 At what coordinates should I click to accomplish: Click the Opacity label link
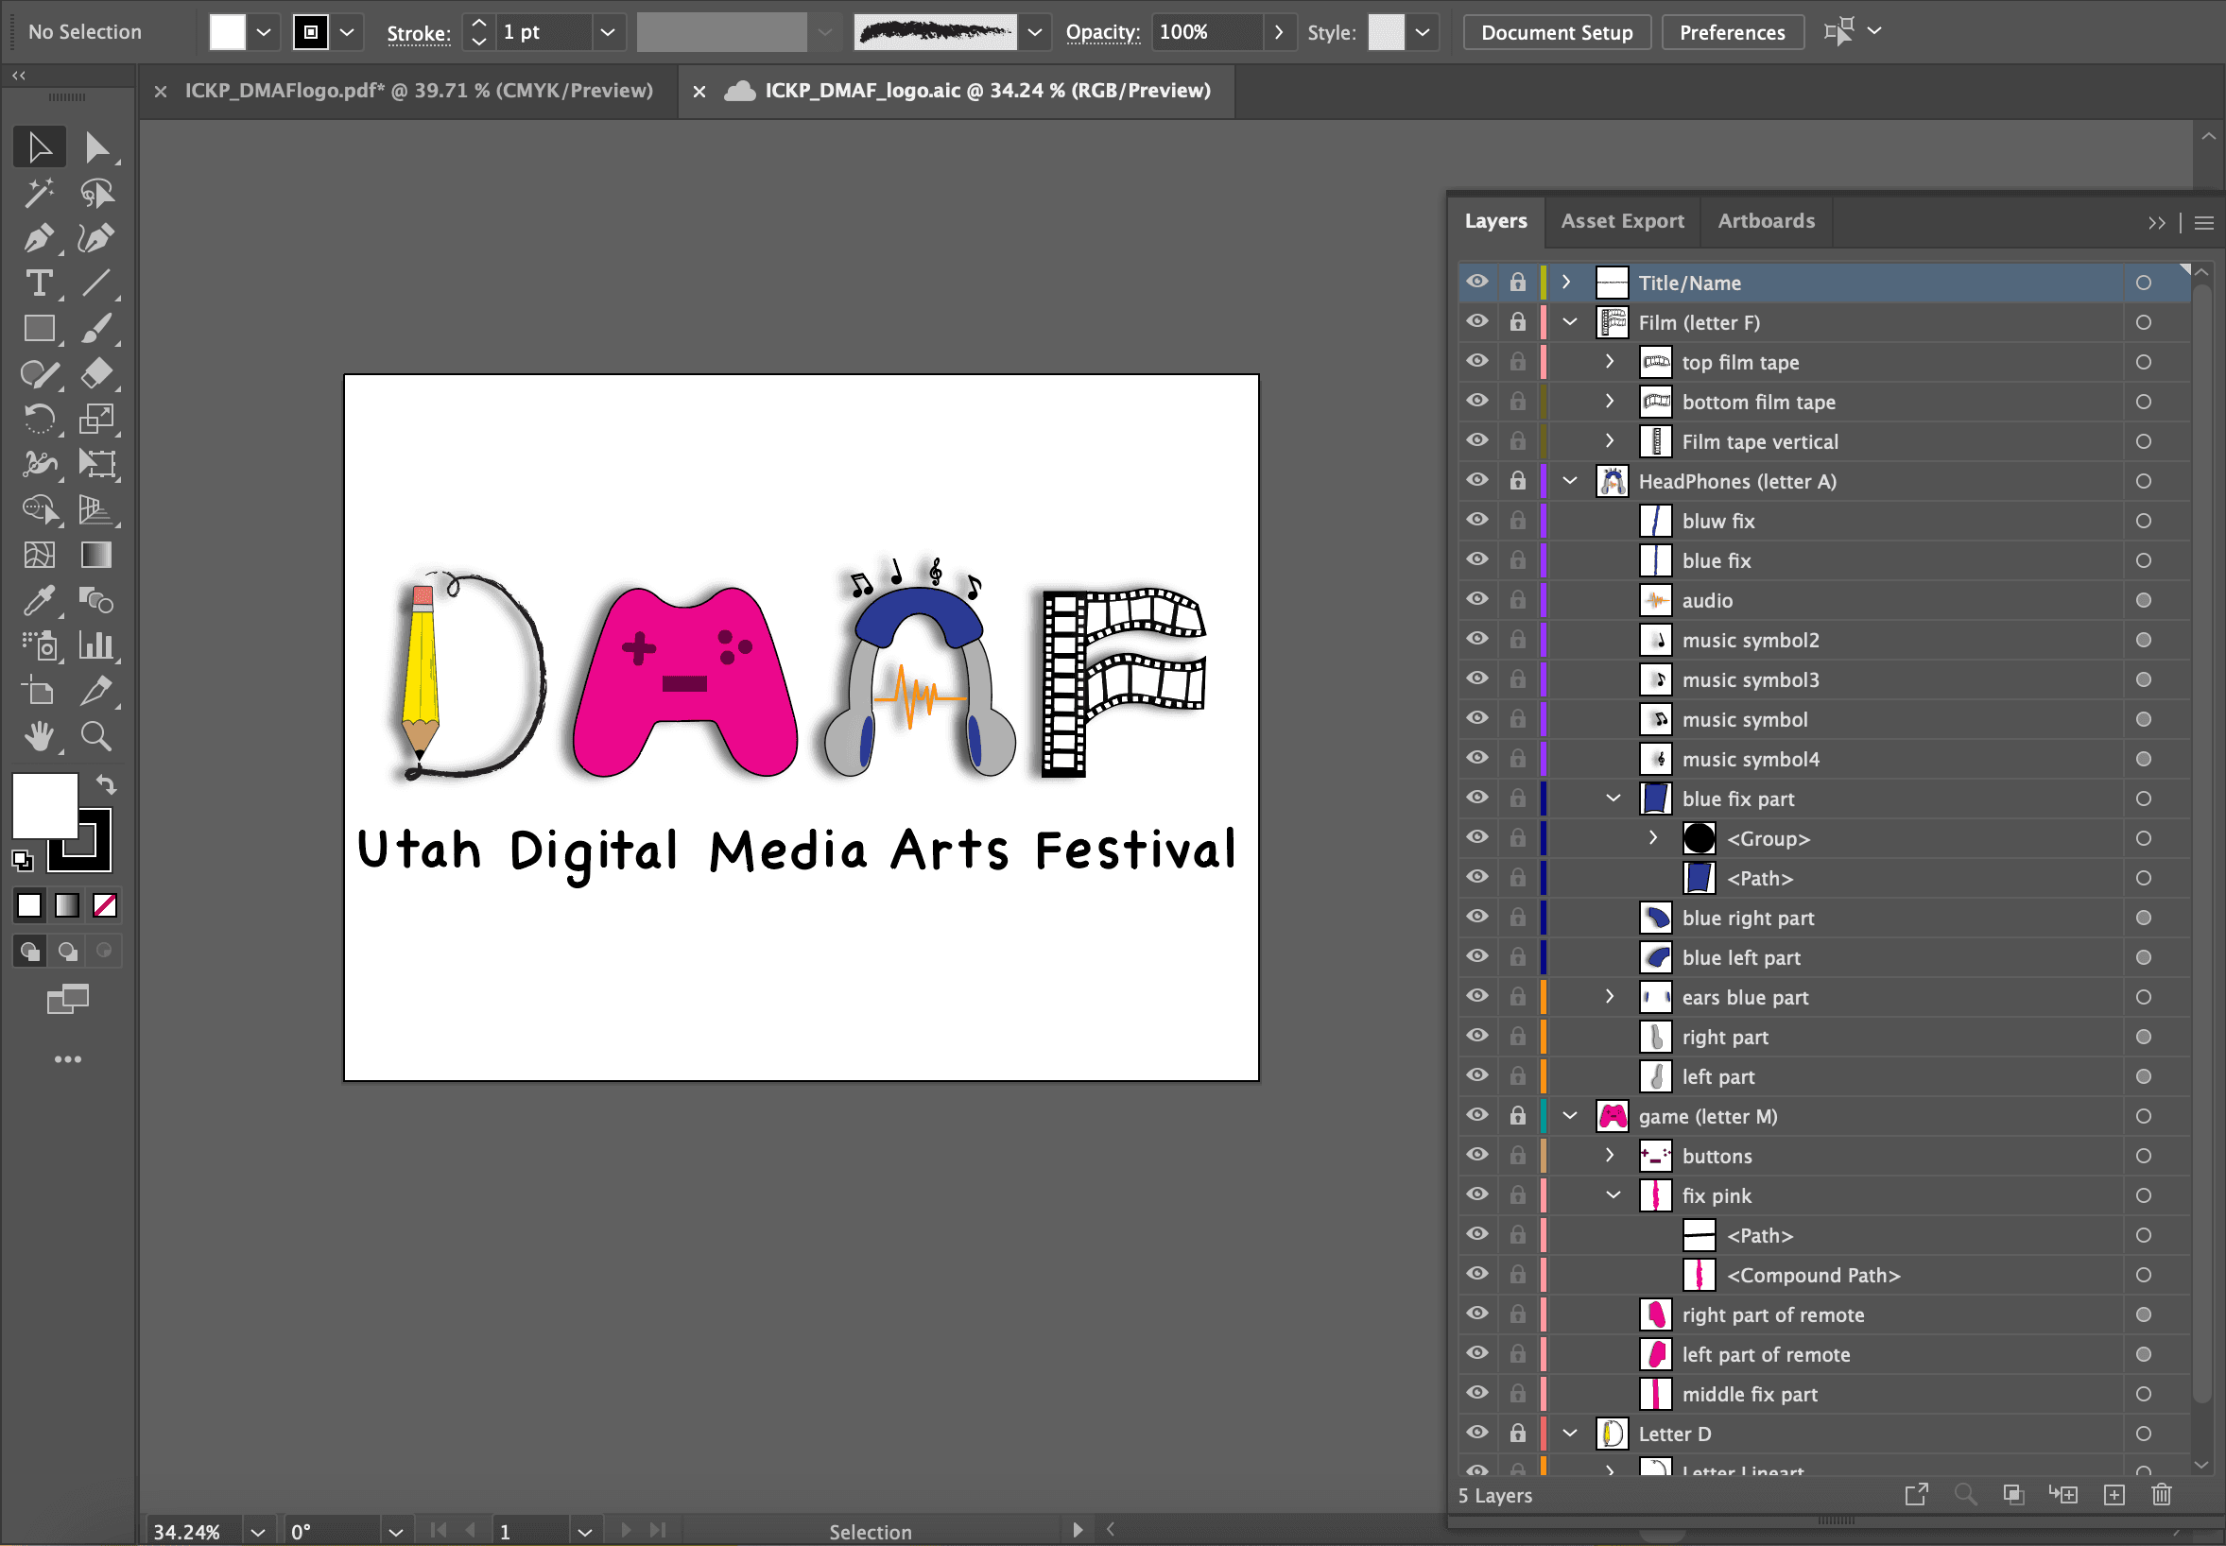click(1102, 32)
